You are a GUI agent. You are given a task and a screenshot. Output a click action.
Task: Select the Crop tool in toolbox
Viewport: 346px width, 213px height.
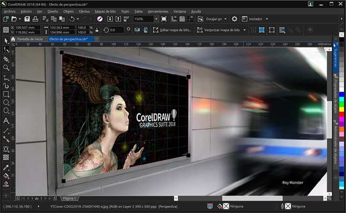[6, 59]
